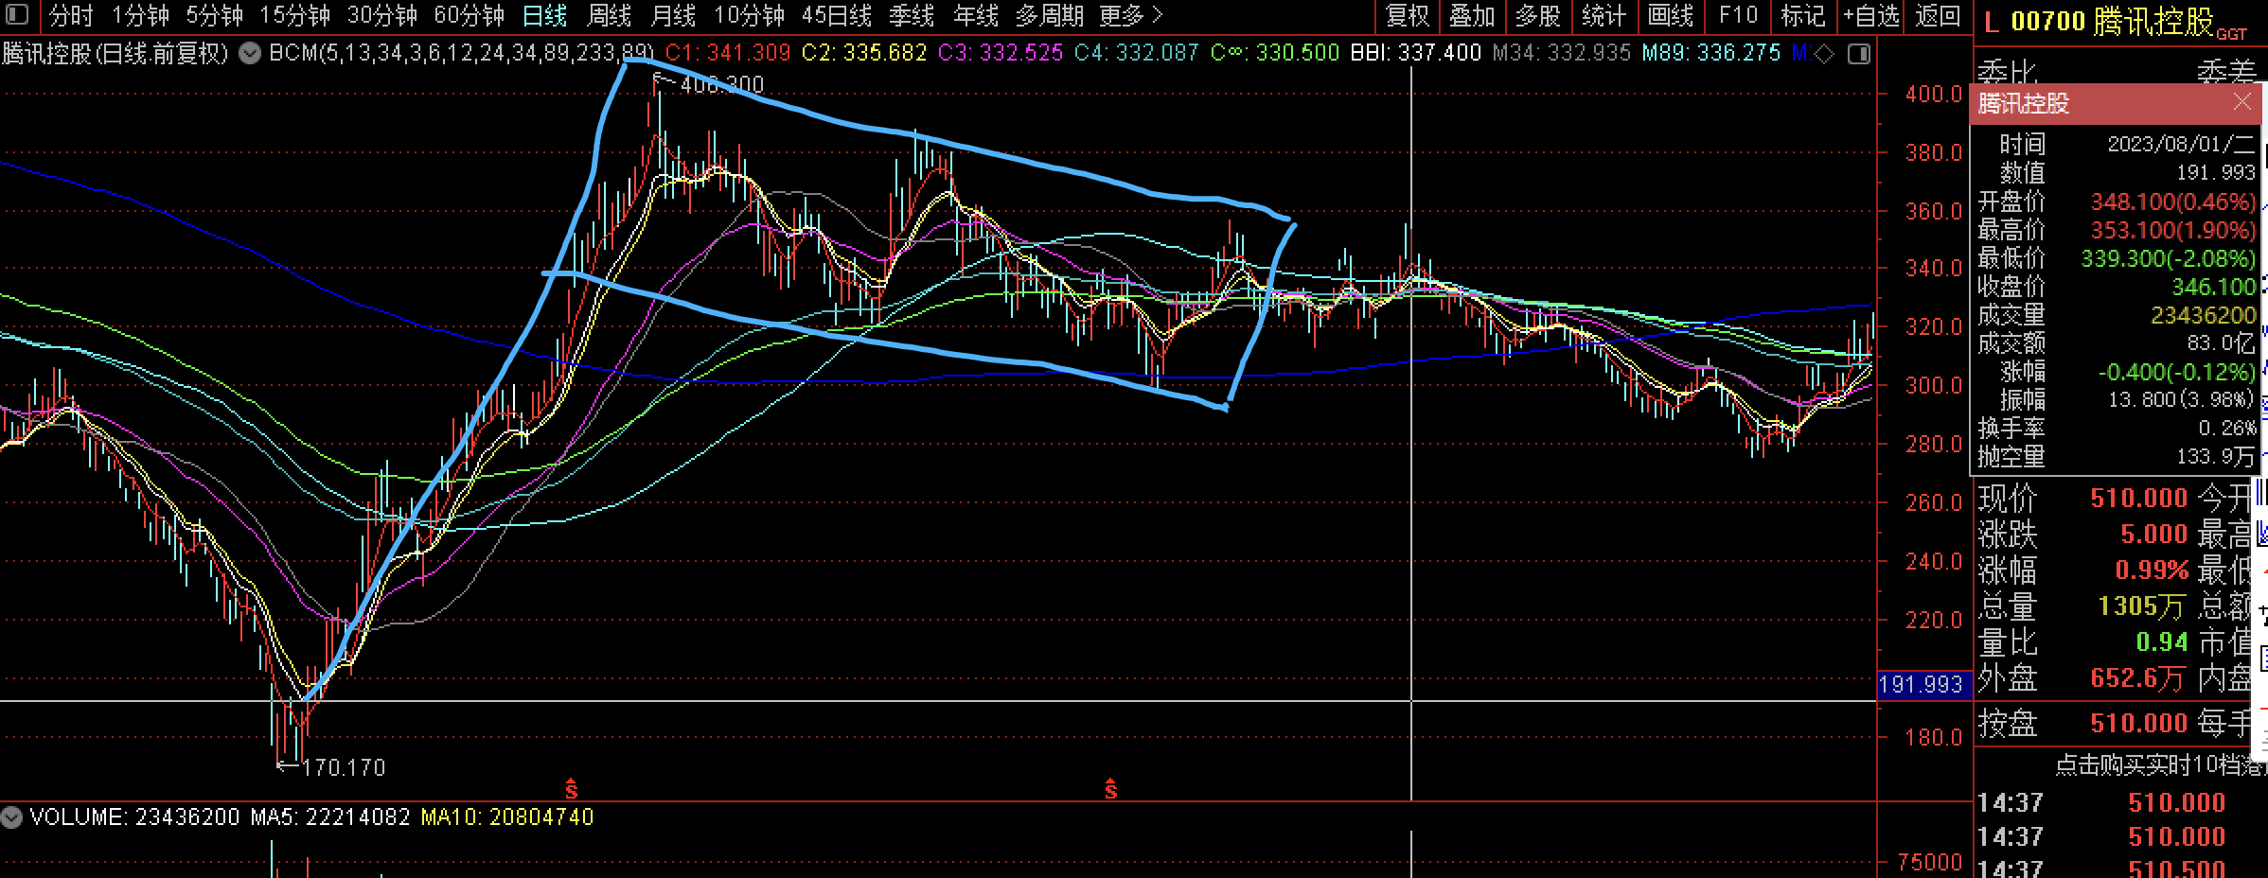Open the F10 company info

pyautogui.click(x=1737, y=15)
